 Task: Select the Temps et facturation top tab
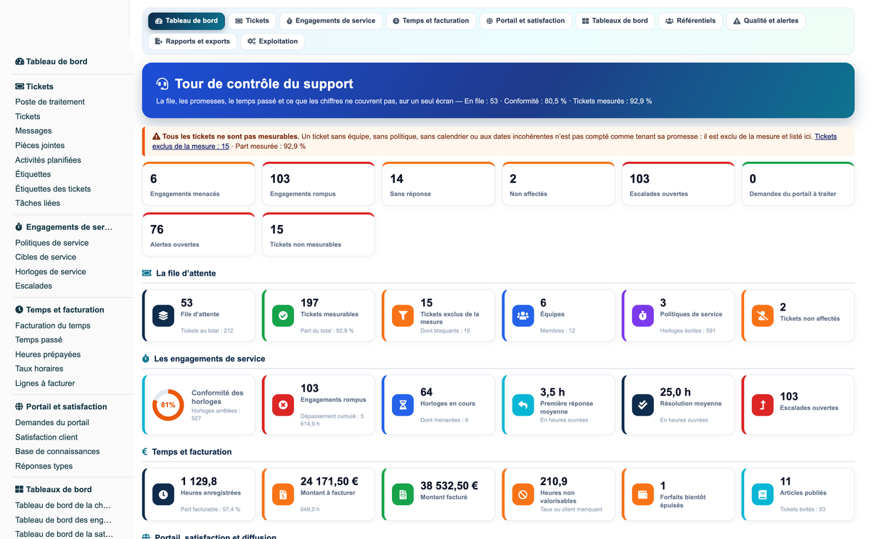coord(431,21)
